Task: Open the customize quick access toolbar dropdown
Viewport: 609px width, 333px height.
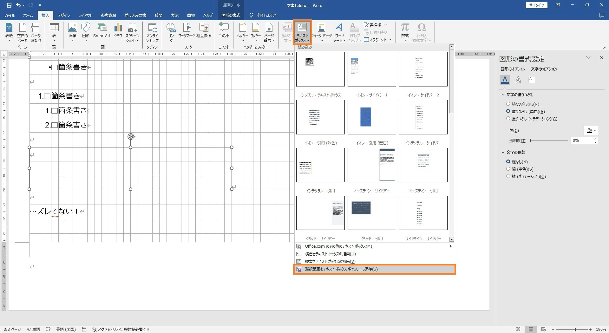Action: tap(40, 5)
